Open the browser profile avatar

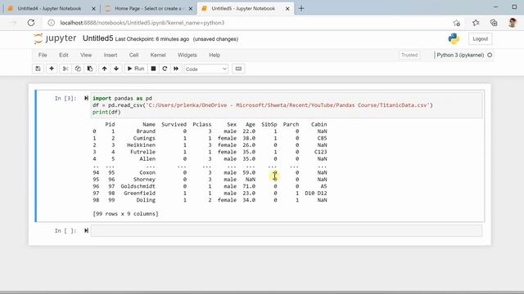513,23
